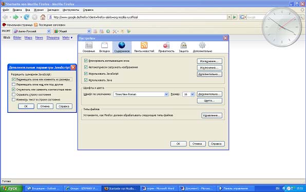Toggle Перемещать окна или изменять их размеры
The image size is (306, 192).
click(13, 79)
